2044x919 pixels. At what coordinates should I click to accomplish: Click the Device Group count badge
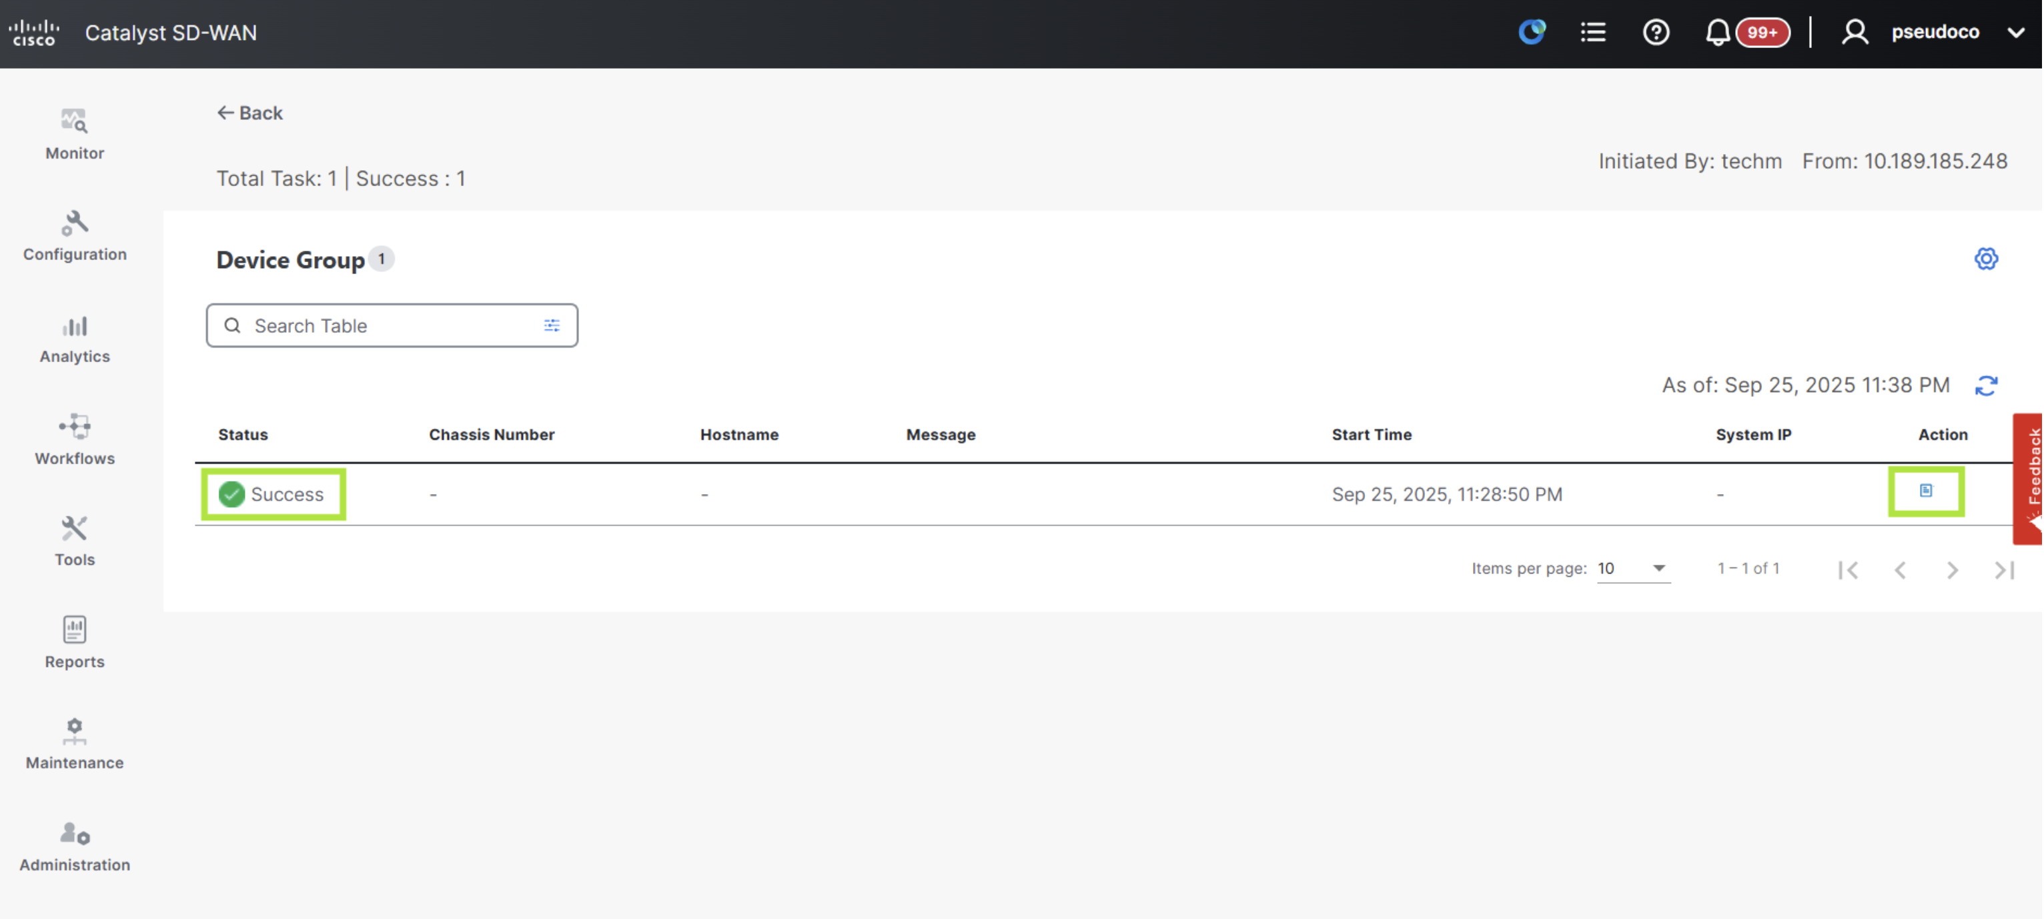tap(381, 259)
